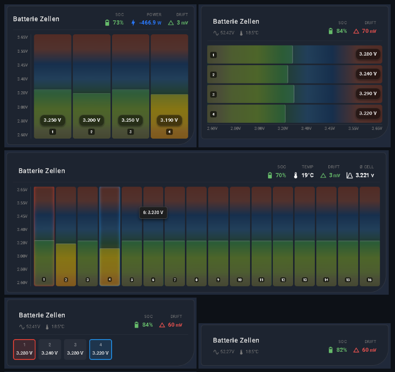Click the battery icon beside 73% SOC
This screenshot has height=372, width=395.
click(x=107, y=23)
